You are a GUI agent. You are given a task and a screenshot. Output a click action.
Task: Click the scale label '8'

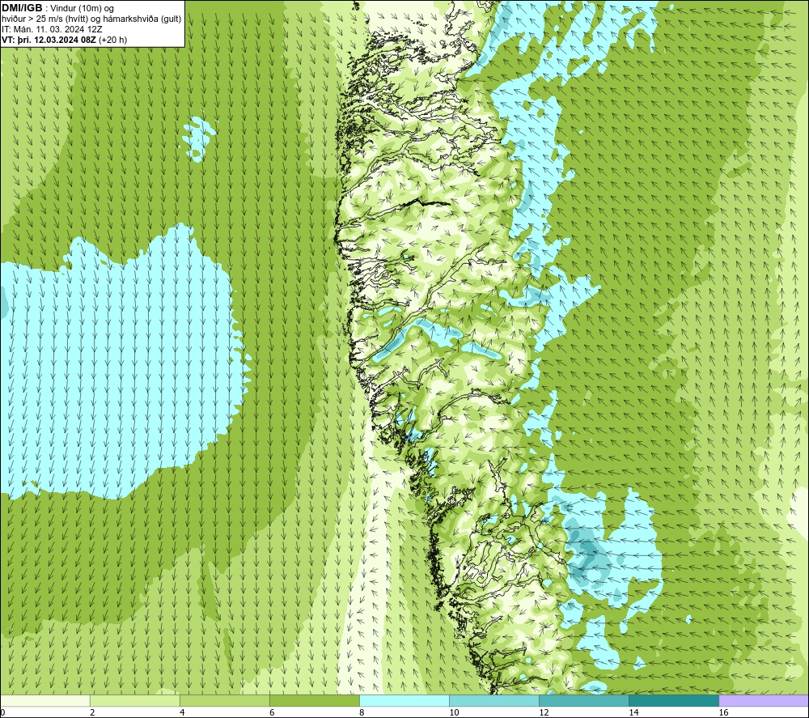[x=362, y=713]
